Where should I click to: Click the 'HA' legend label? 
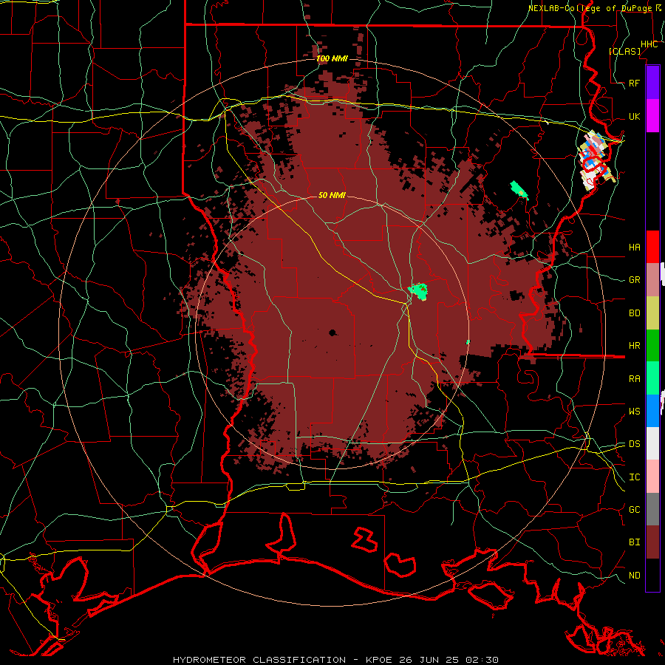coord(635,247)
